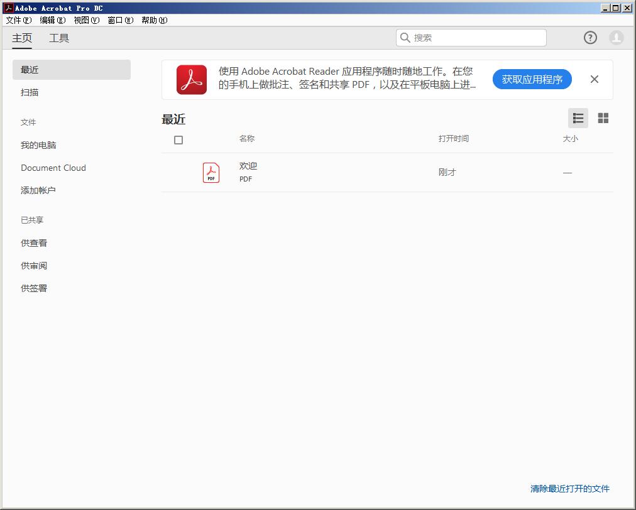Select Document Cloud in the sidebar

point(53,168)
